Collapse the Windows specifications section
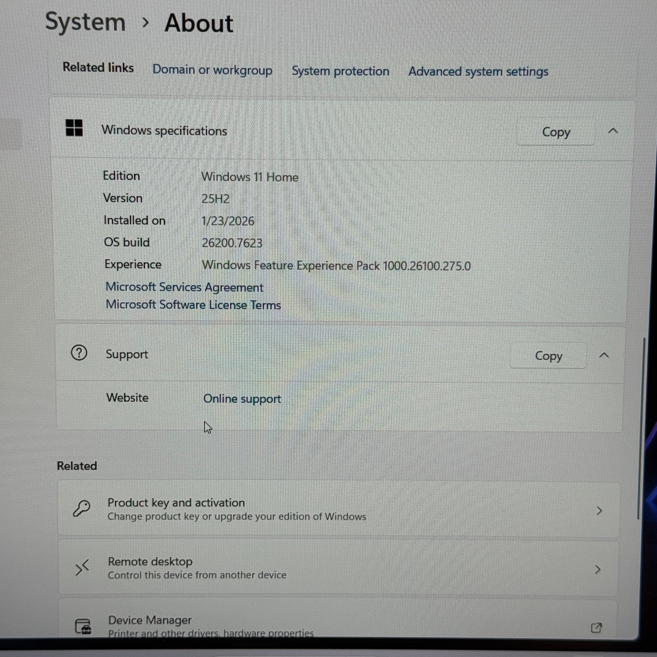Image resolution: width=657 pixels, height=657 pixels. [x=613, y=131]
